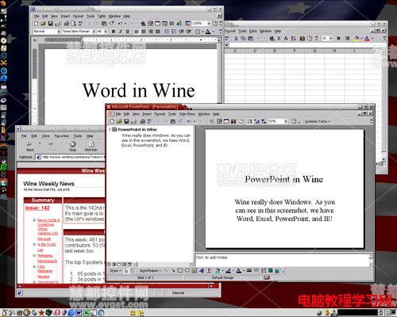
Task: Toggle Bold in the Excel toolbar
Action: [338, 38]
